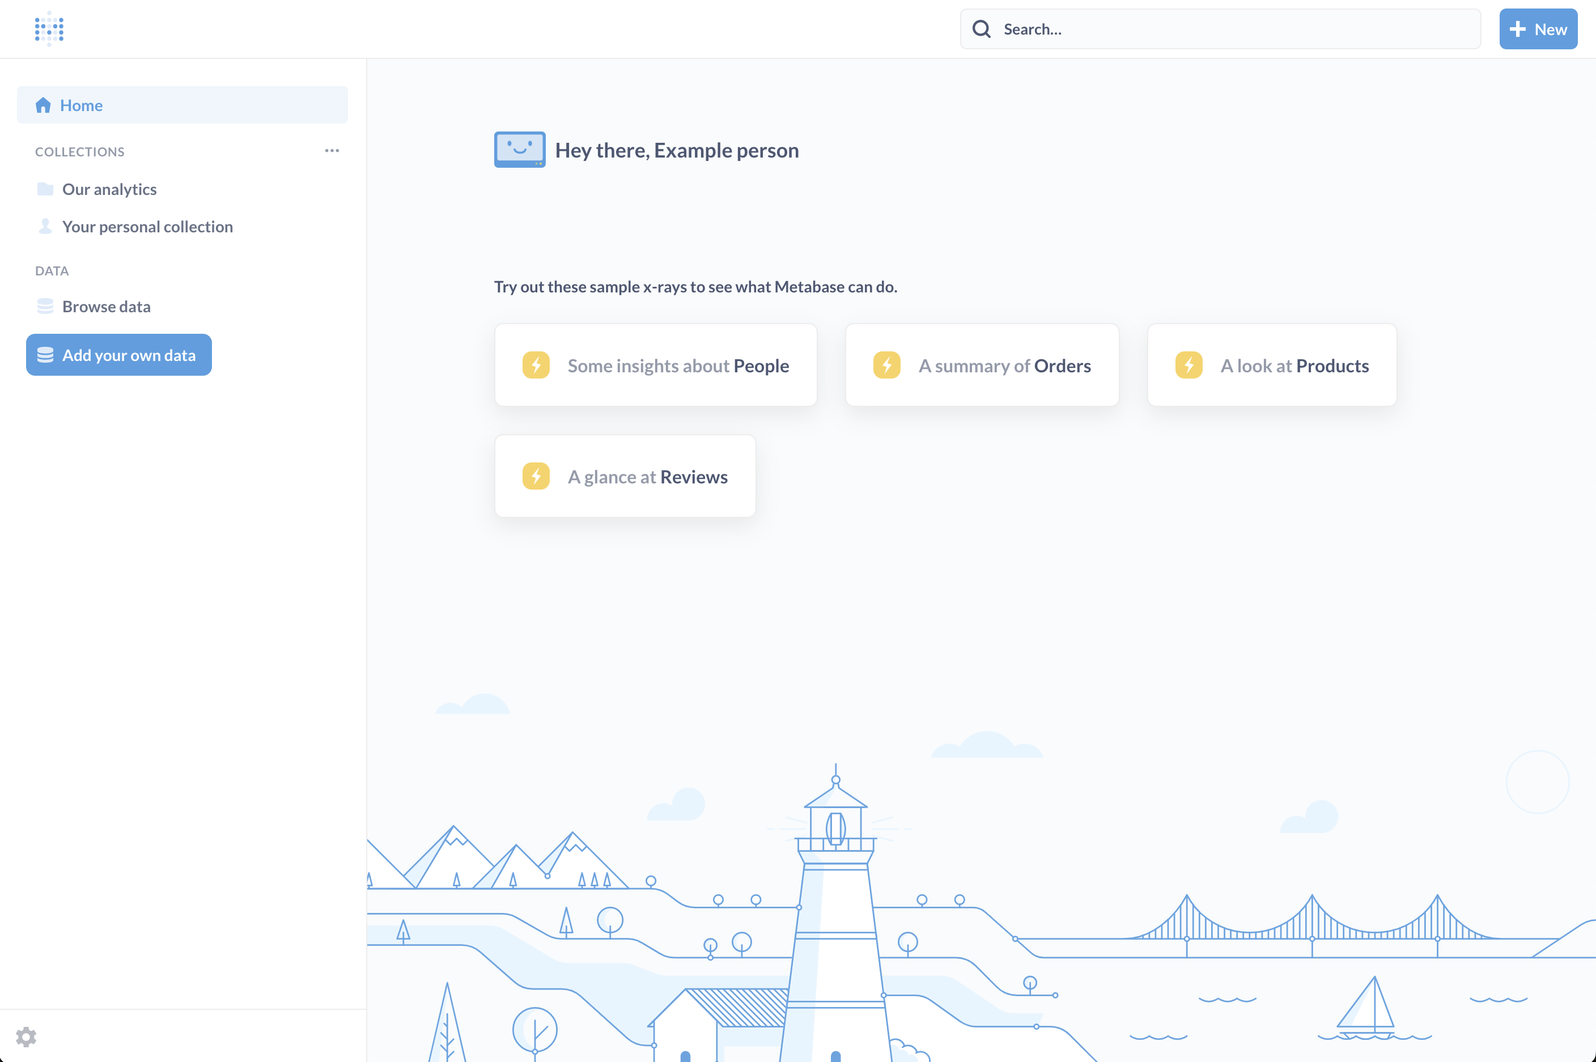This screenshot has height=1062, width=1596.
Task: Click Add your own data button
Action: (119, 355)
